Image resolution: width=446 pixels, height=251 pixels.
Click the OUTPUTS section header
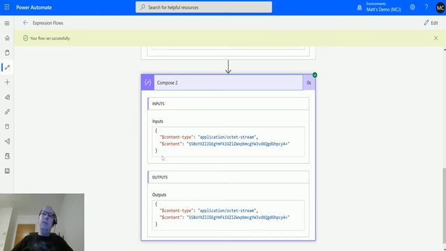[228, 177]
